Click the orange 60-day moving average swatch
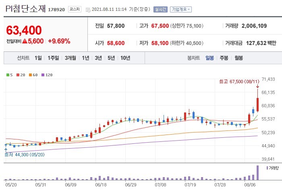 tap(30, 75)
